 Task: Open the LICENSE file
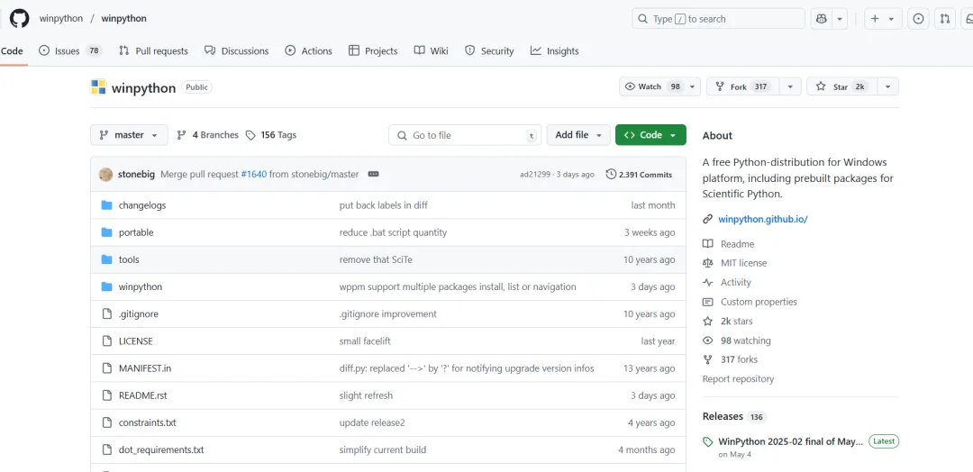pos(136,341)
